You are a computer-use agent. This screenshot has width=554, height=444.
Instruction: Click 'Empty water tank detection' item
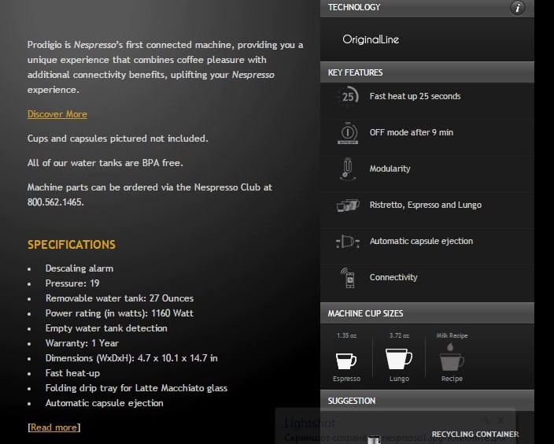106,328
